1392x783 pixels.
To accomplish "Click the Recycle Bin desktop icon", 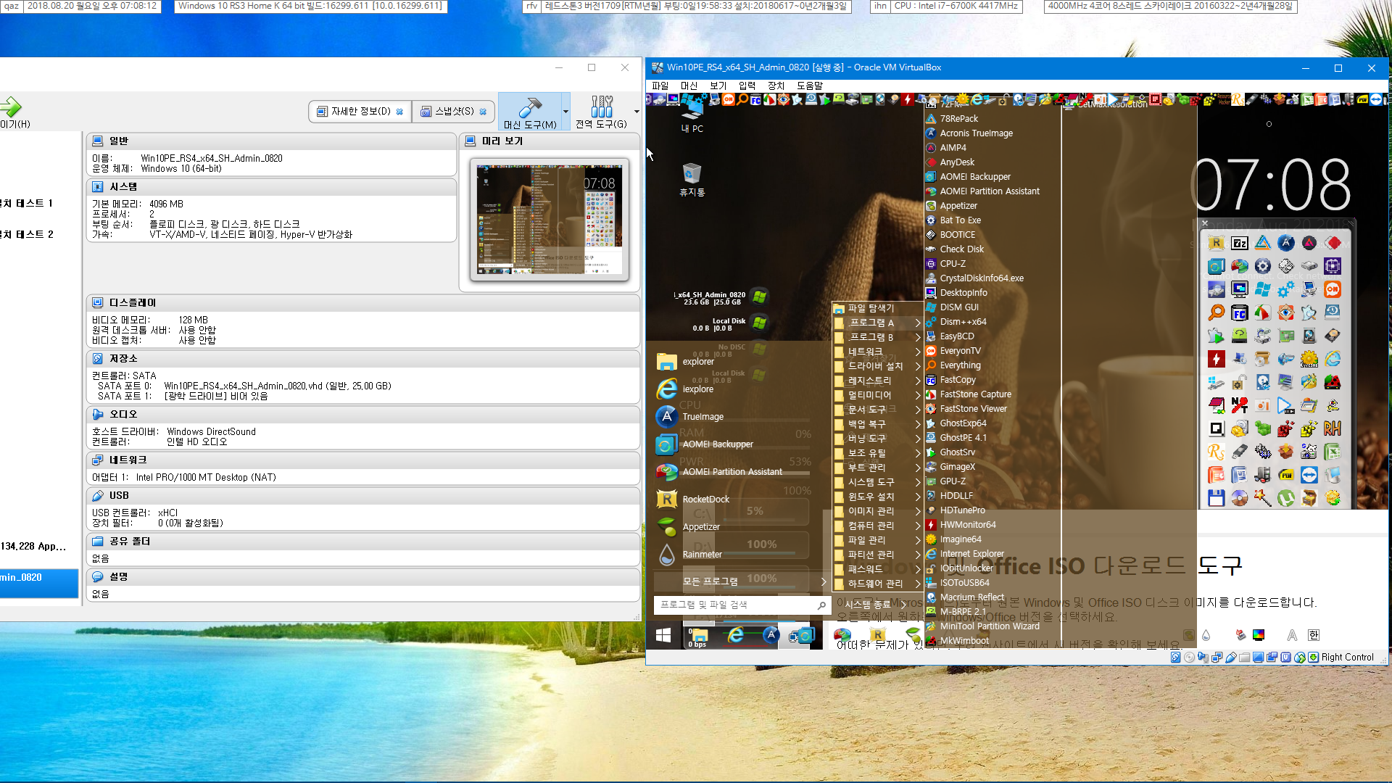I will [692, 180].
